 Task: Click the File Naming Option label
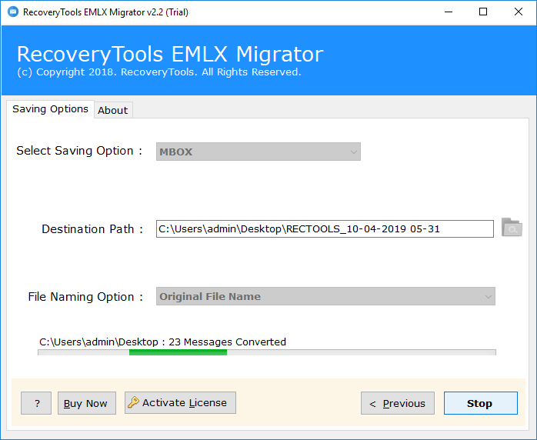point(85,296)
